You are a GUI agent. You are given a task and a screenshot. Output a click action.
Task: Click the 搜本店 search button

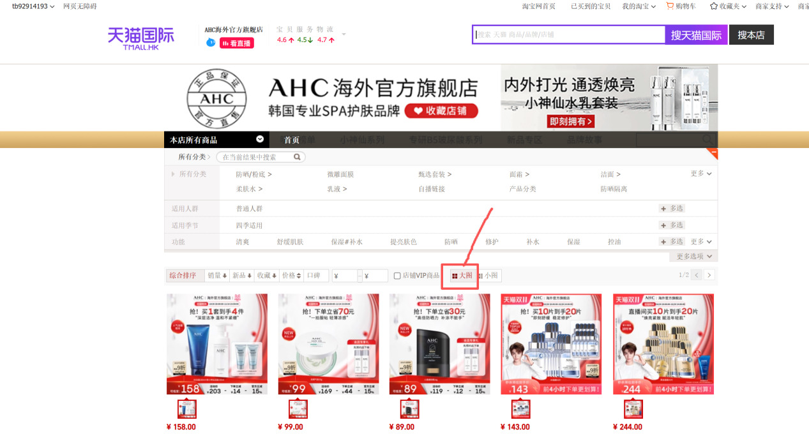click(x=751, y=34)
